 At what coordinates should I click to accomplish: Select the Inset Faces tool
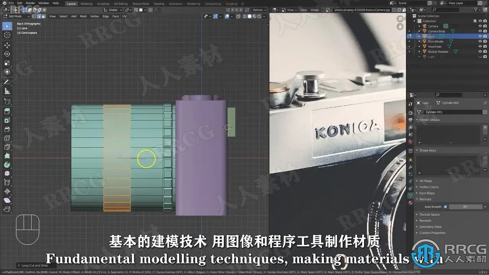point(7,120)
